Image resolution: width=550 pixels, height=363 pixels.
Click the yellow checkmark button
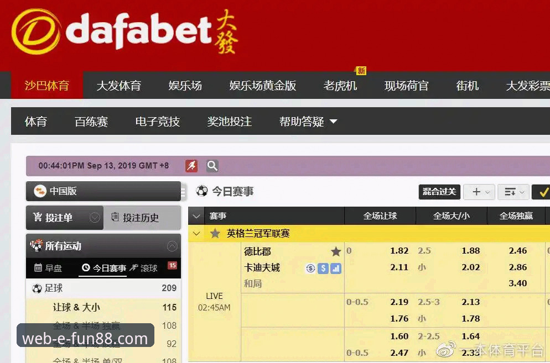pos(542,192)
